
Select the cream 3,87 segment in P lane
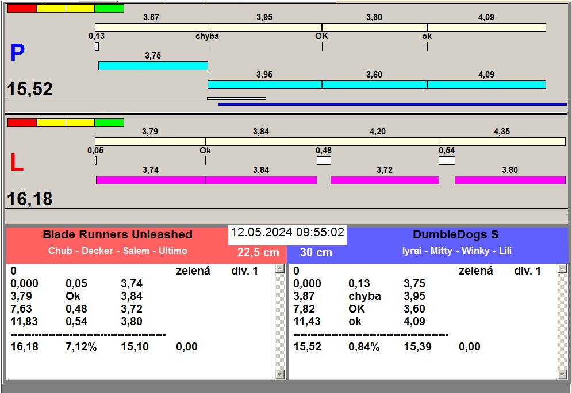pyautogui.click(x=151, y=28)
